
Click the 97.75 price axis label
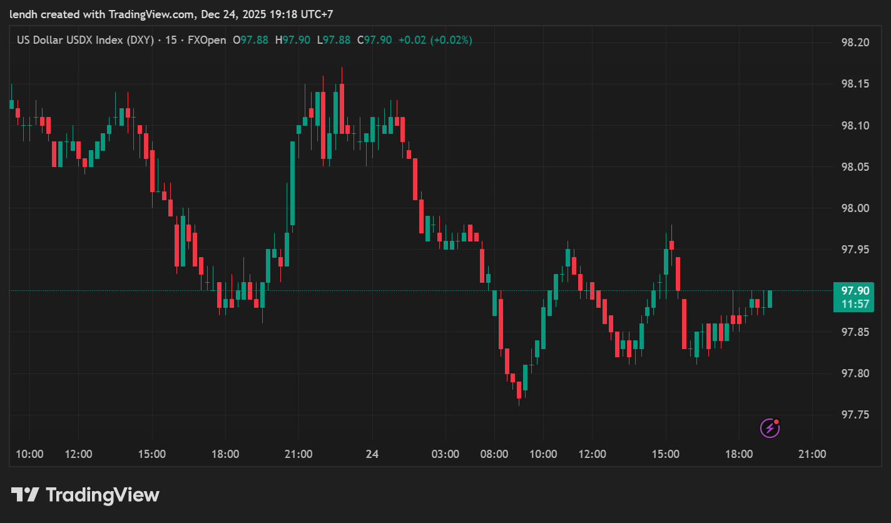855,415
